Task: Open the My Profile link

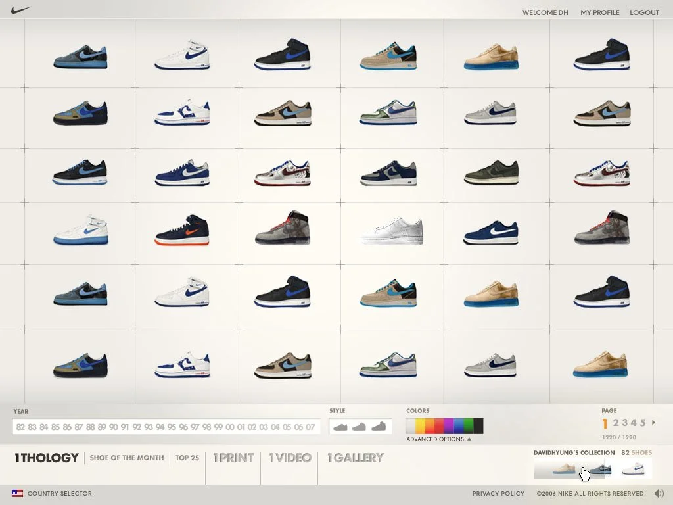Action: [599, 12]
